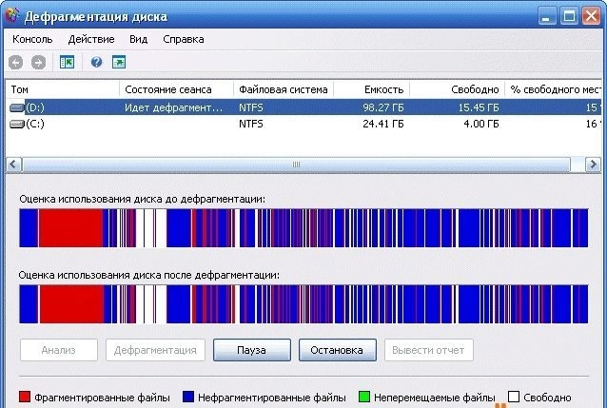The image size is (607, 408).
Task: Click the right scroll arrow of volume list
Action: 593,165
